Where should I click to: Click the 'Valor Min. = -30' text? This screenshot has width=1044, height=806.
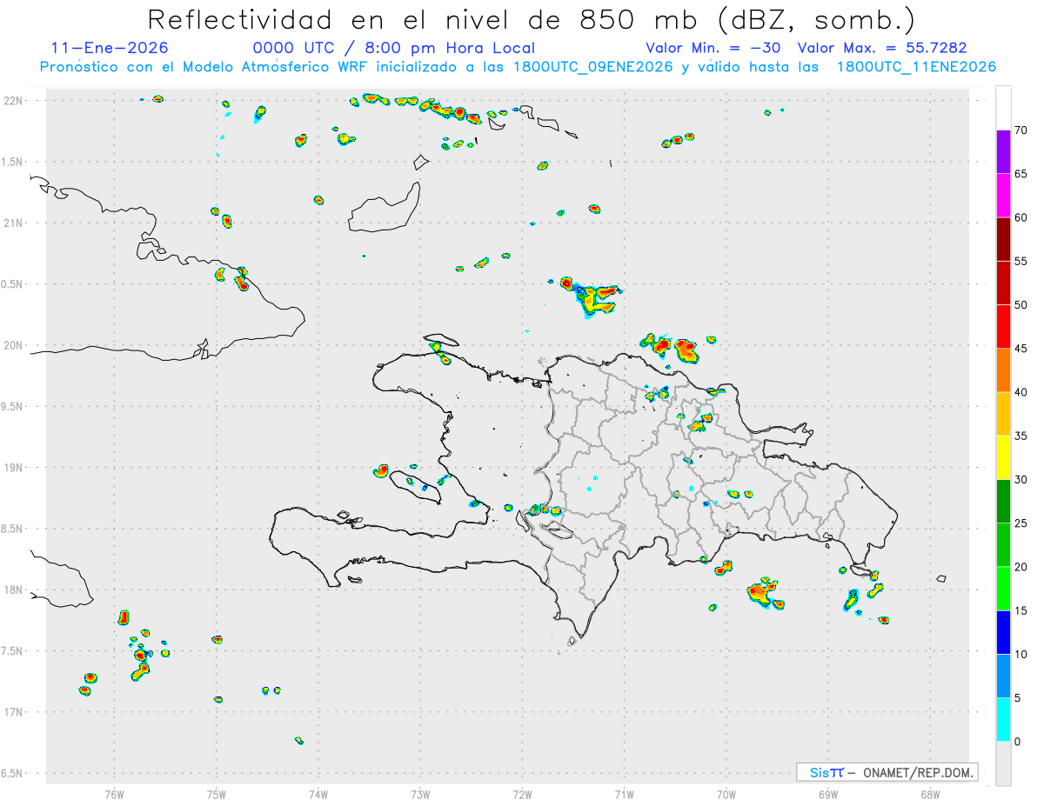713,48
